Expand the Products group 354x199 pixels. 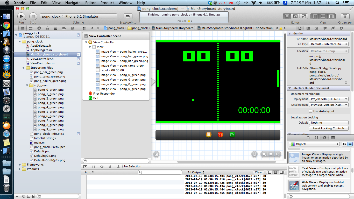[x=20, y=169]
